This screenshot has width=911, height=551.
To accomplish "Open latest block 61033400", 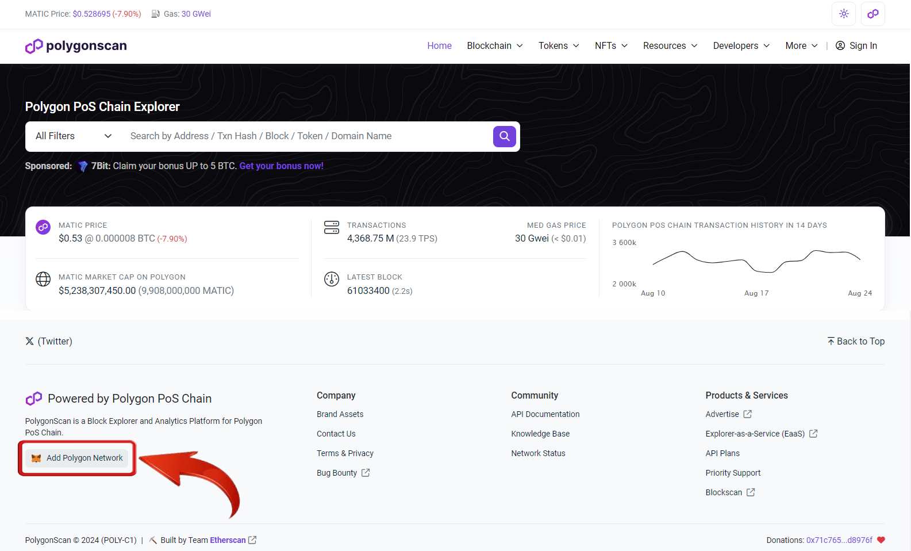I will point(368,291).
